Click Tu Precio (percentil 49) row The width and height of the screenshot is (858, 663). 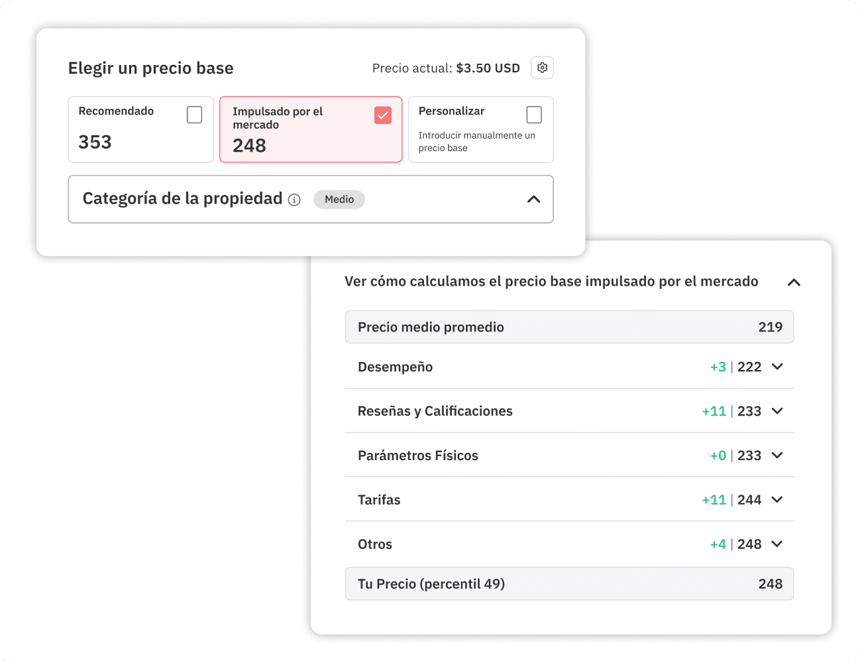(x=568, y=584)
